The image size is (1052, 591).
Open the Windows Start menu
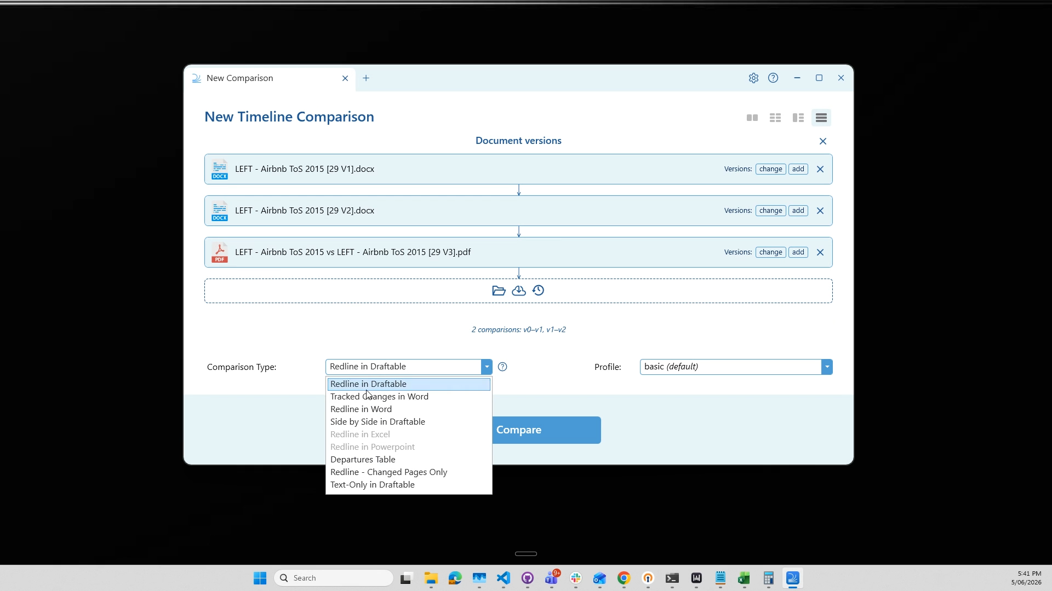[260, 578]
